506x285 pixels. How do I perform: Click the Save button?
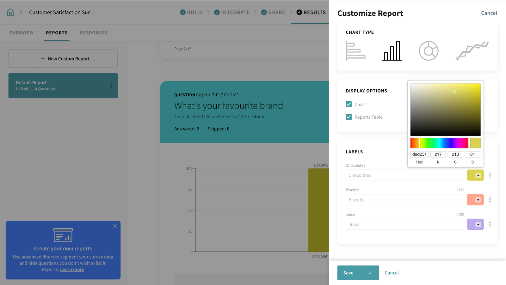click(358, 273)
